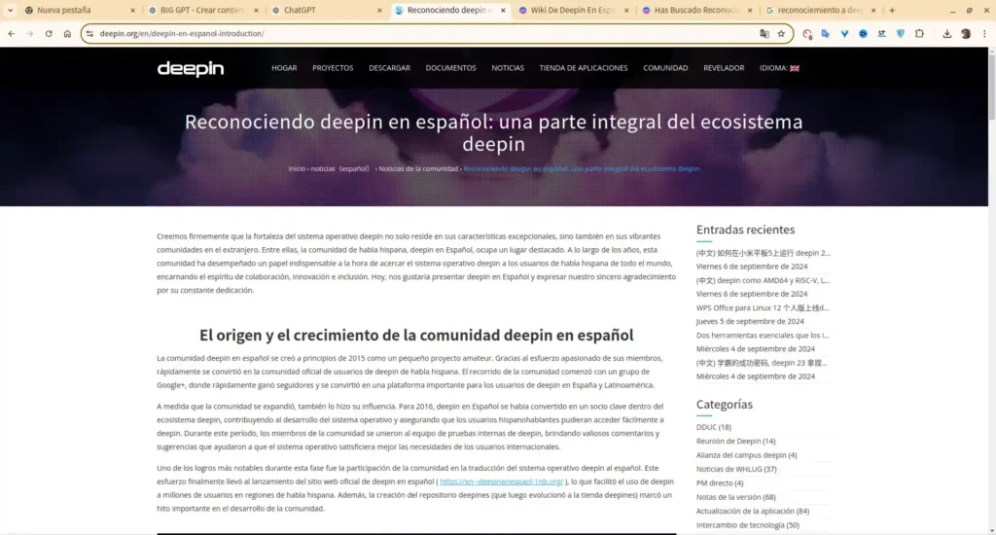Click the browser forward arrow
This screenshot has height=535, width=996.
[30, 34]
